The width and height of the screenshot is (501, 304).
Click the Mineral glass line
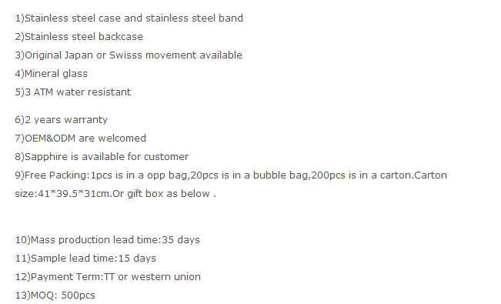tap(51, 74)
